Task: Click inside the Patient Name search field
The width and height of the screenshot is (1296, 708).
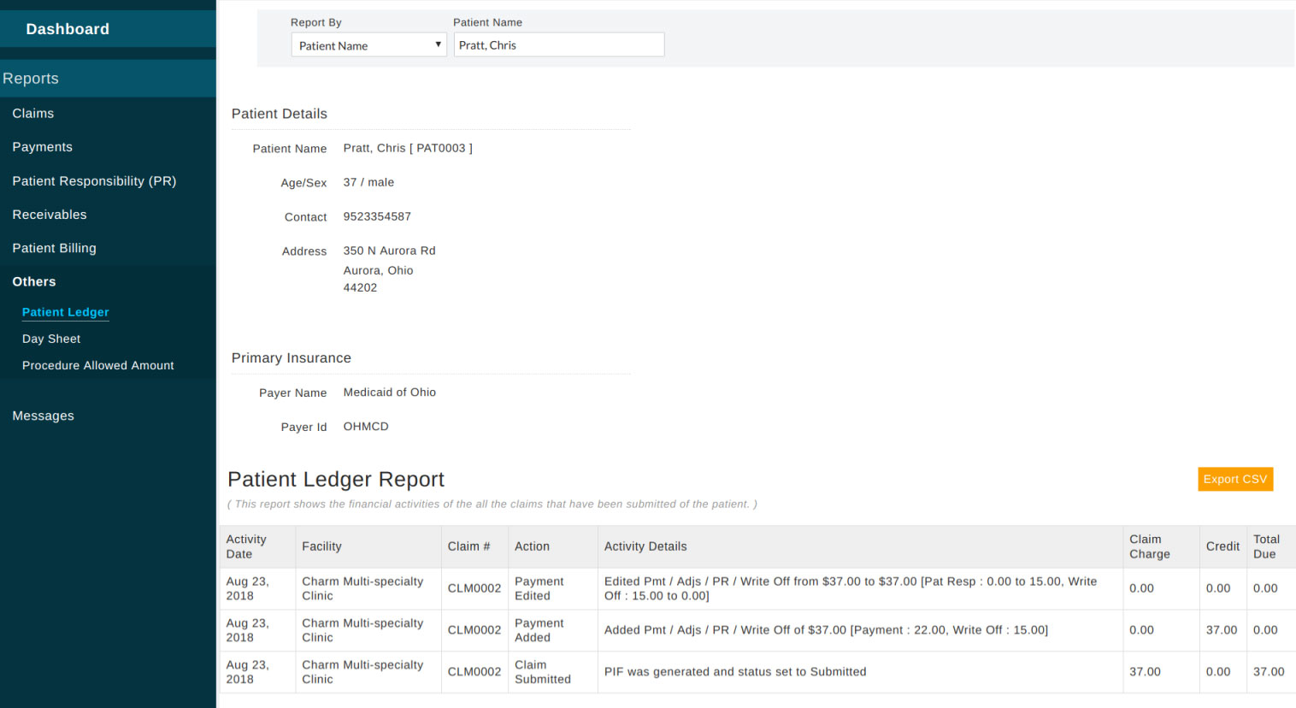Action: click(x=559, y=44)
